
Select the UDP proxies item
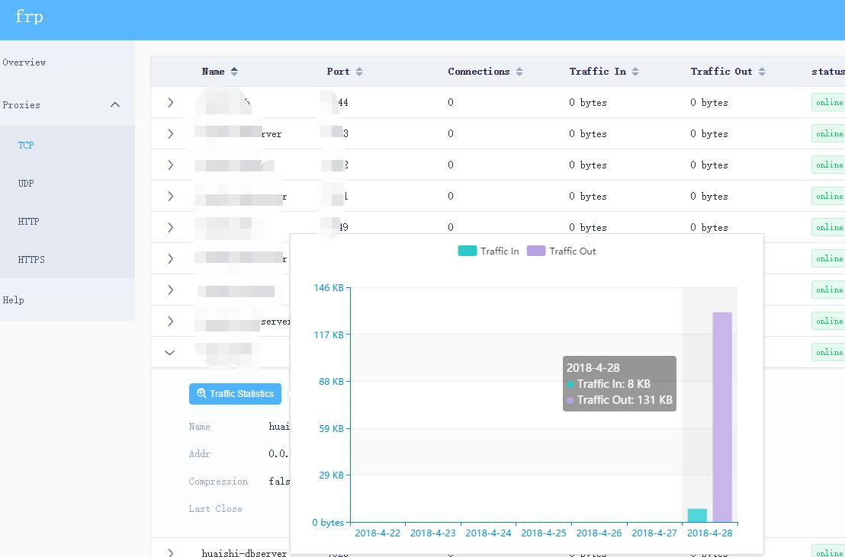pos(26,183)
